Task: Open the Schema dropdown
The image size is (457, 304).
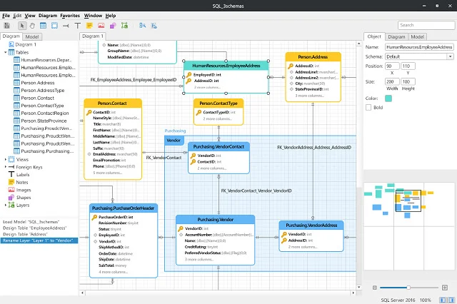Action: (x=451, y=56)
